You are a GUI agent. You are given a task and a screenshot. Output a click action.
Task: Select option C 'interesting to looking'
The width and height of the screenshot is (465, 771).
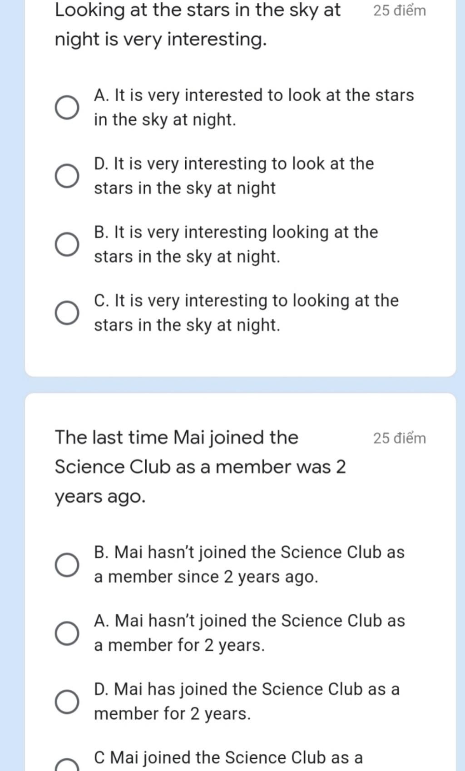[x=67, y=313]
